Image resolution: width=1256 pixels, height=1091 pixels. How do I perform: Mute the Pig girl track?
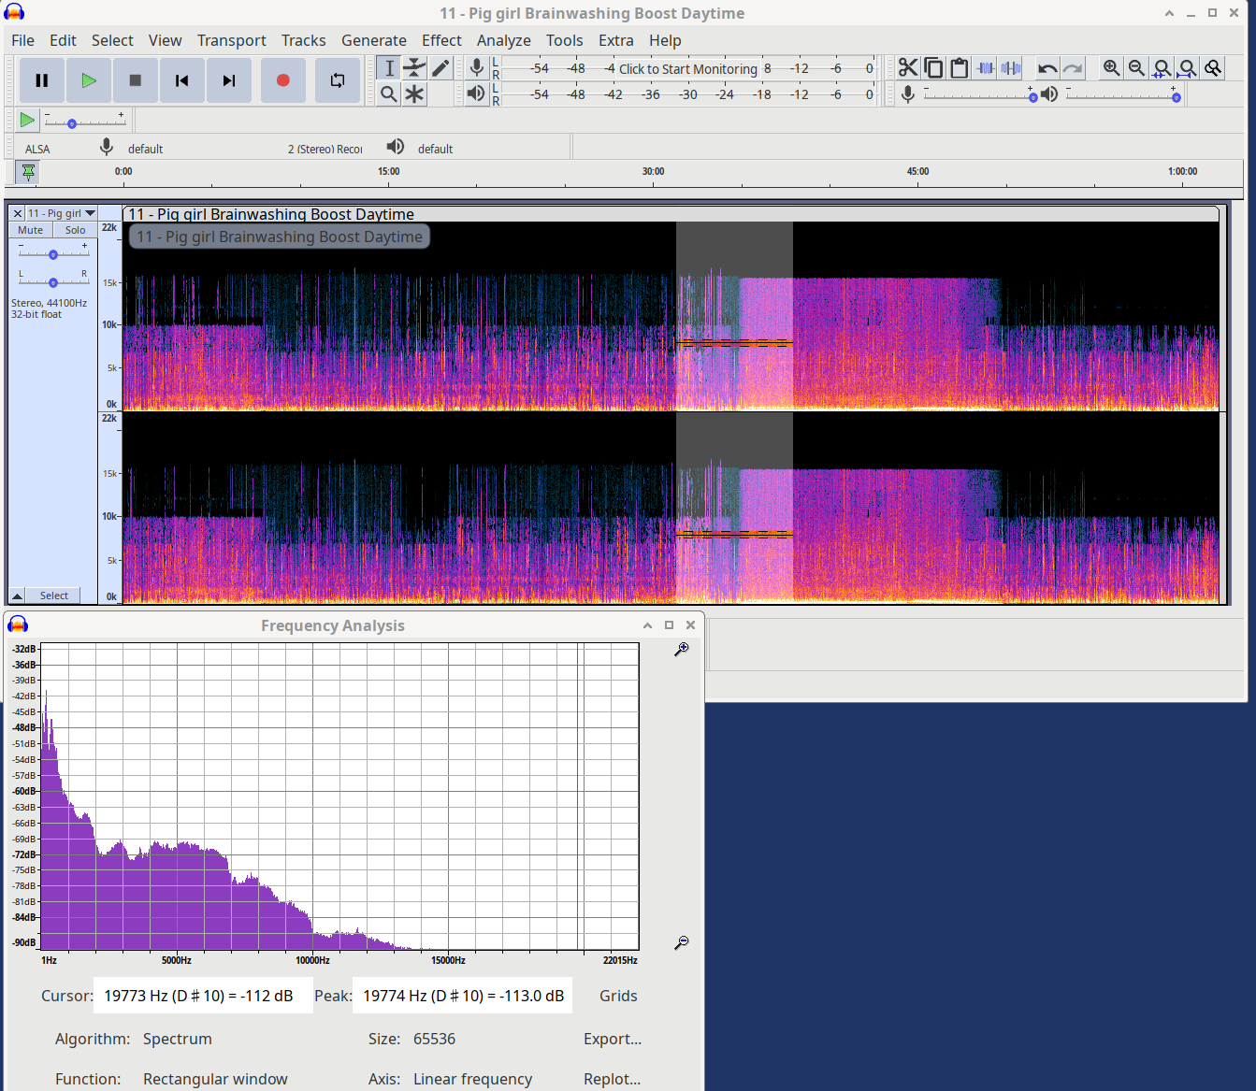pyautogui.click(x=30, y=230)
